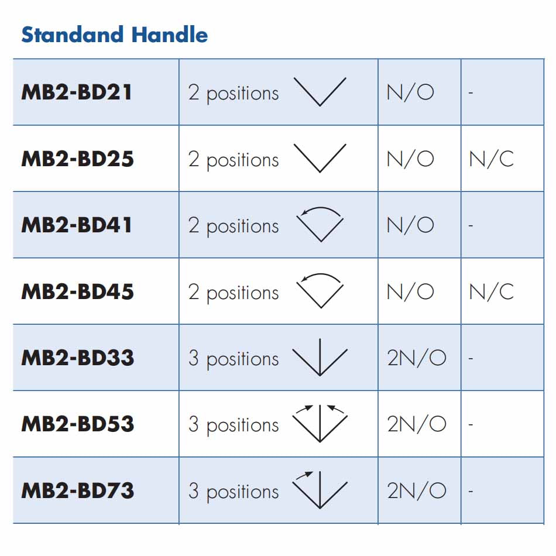The image size is (556, 556).
Task: Click the MB2-BD53 double-arrow position symbol
Action: [320, 423]
